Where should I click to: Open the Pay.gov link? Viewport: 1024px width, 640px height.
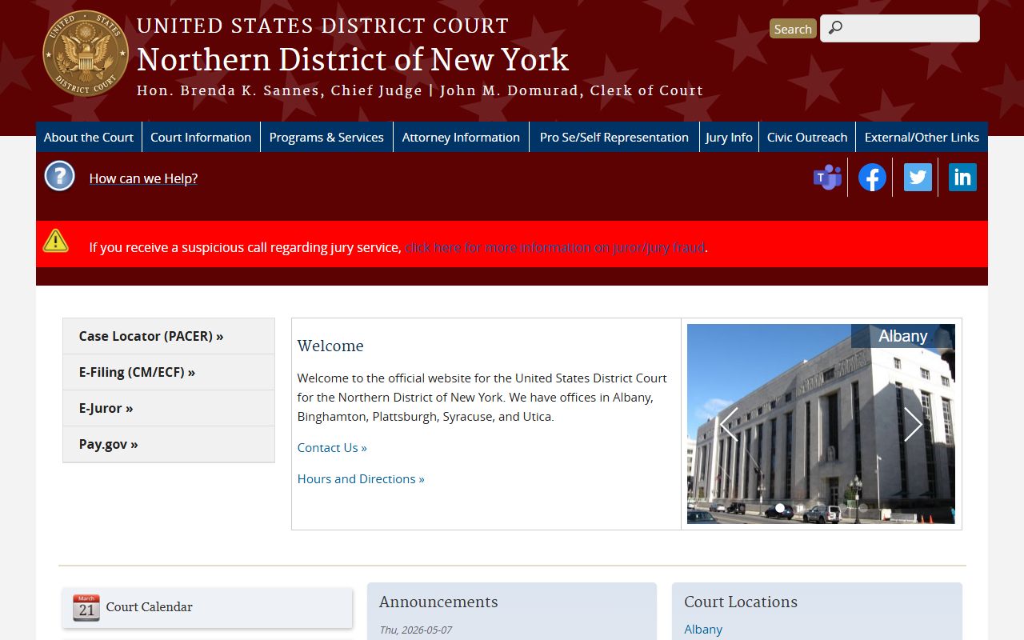(169, 444)
